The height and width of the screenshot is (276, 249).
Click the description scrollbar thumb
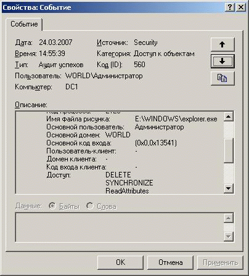tap(229, 150)
